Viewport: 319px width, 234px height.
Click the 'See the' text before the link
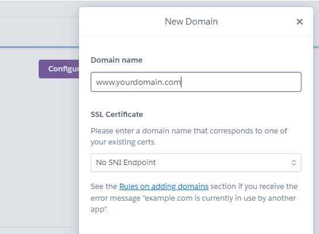(104, 186)
